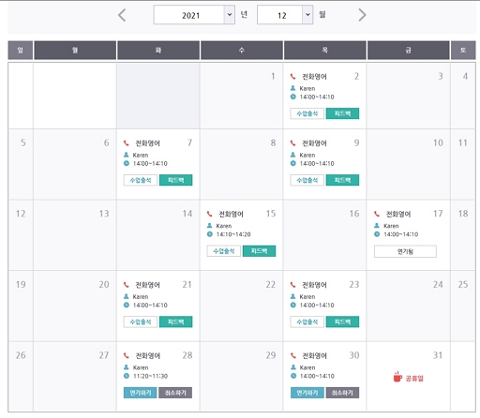Click blue 연기하기 button on December 28

pyautogui.click(x=141, y=393)
